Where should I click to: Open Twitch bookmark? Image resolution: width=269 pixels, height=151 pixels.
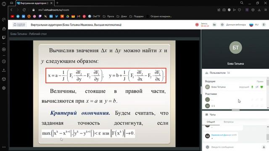[40, 16]
